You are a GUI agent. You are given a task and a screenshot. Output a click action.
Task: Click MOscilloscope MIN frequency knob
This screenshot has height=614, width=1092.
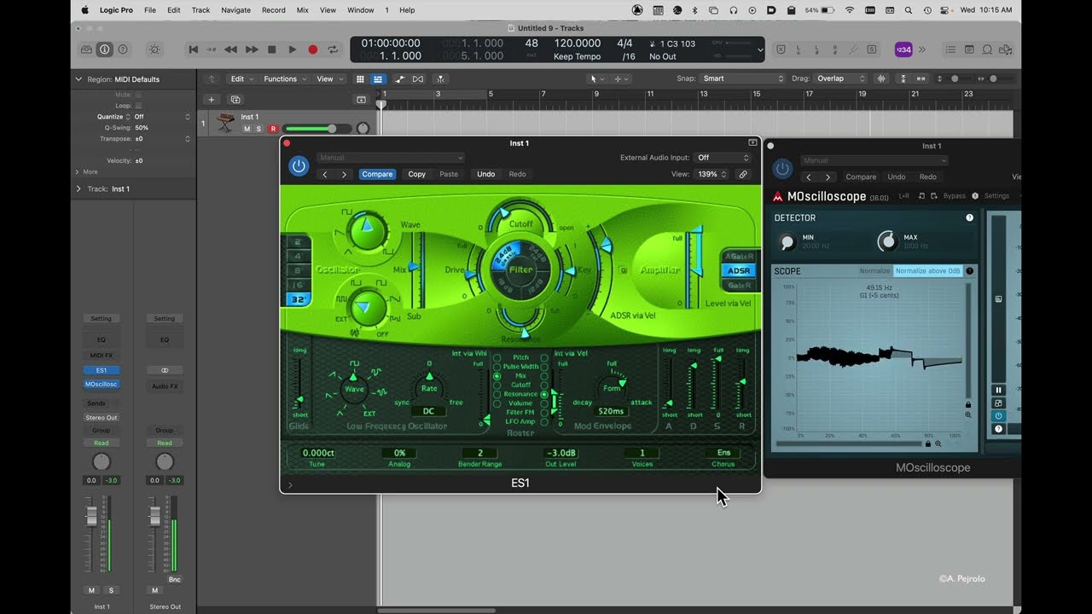pyautogui.click(x=787, y=242)
